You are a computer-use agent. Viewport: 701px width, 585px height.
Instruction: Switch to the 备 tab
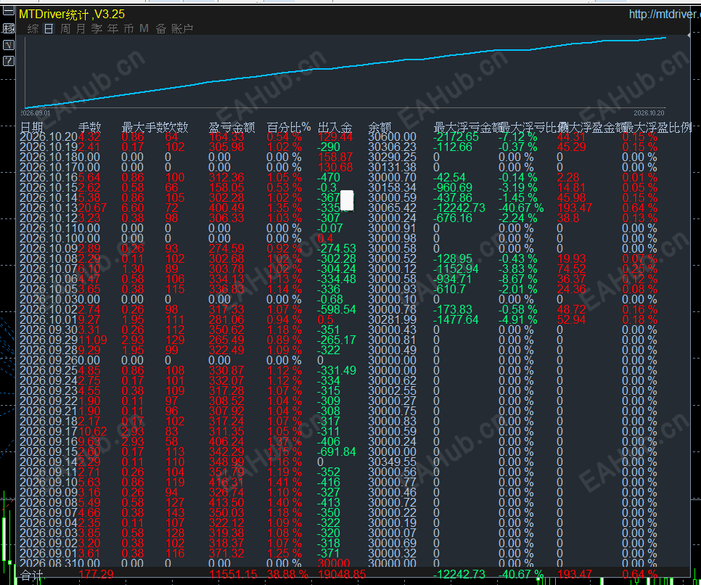(161, 28)
